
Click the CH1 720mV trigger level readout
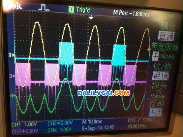tap(141, 120)
